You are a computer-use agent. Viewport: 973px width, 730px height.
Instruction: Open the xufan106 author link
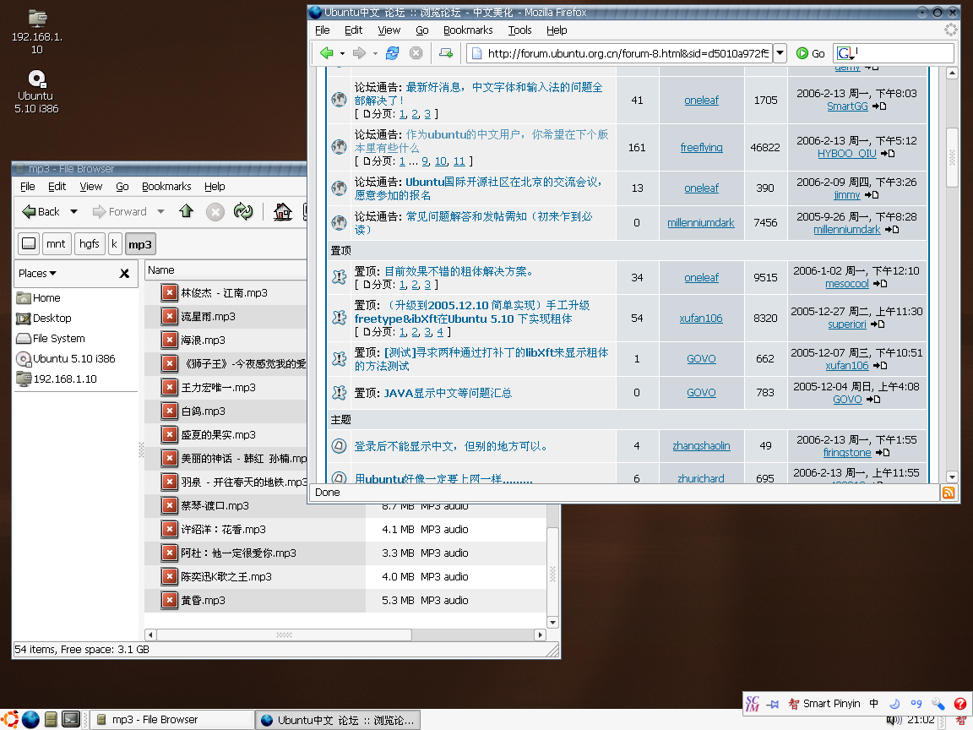click(x=701, y=319)
